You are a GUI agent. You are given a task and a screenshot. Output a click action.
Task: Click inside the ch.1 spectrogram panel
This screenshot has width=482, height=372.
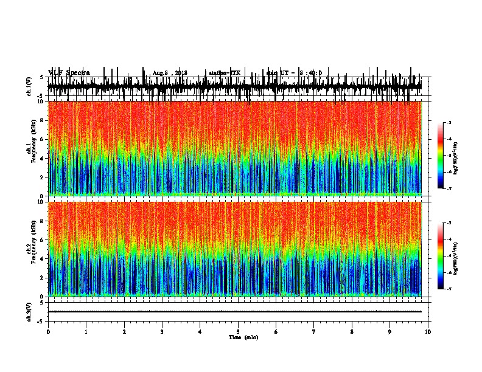pyautogui.click(x=235, y=148)
